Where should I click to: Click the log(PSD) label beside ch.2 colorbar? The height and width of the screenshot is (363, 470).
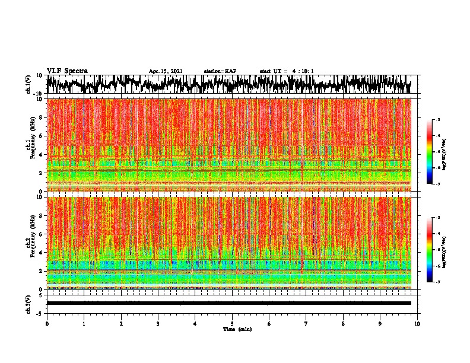coord(444,252)
